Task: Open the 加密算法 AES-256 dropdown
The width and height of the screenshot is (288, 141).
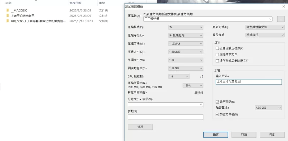Action: pos(268,108)
